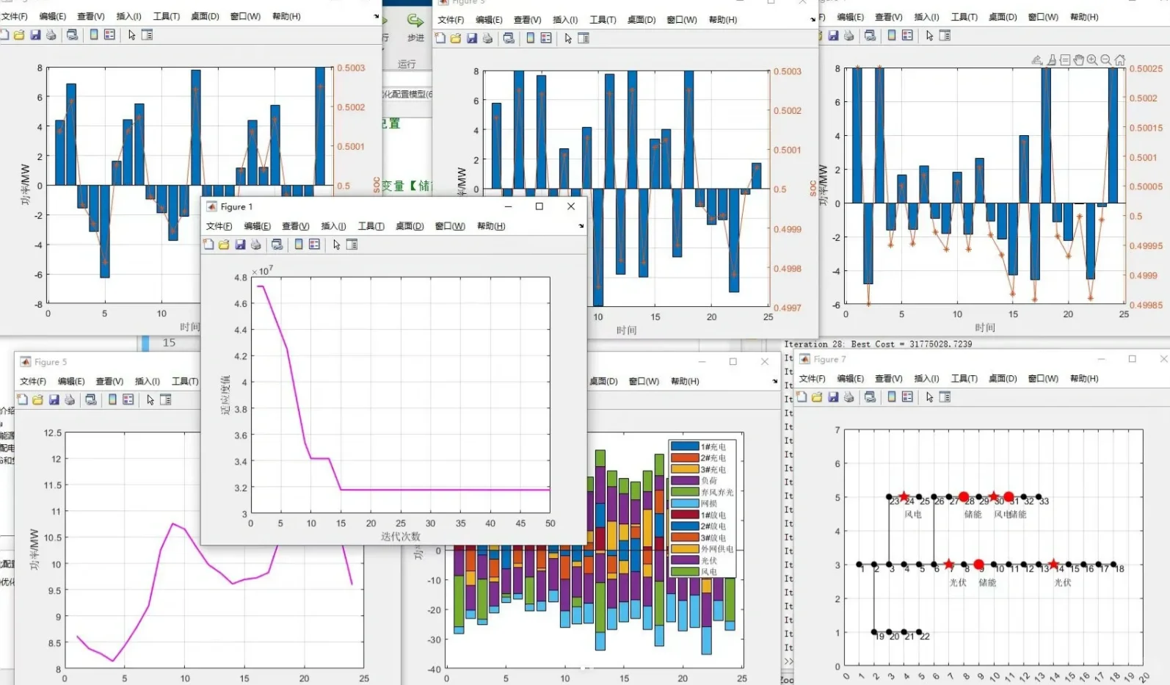Click the Iteration 28 Best Cost output line
The width and height of the screenshot is (1170, 685).
point(878,344)
